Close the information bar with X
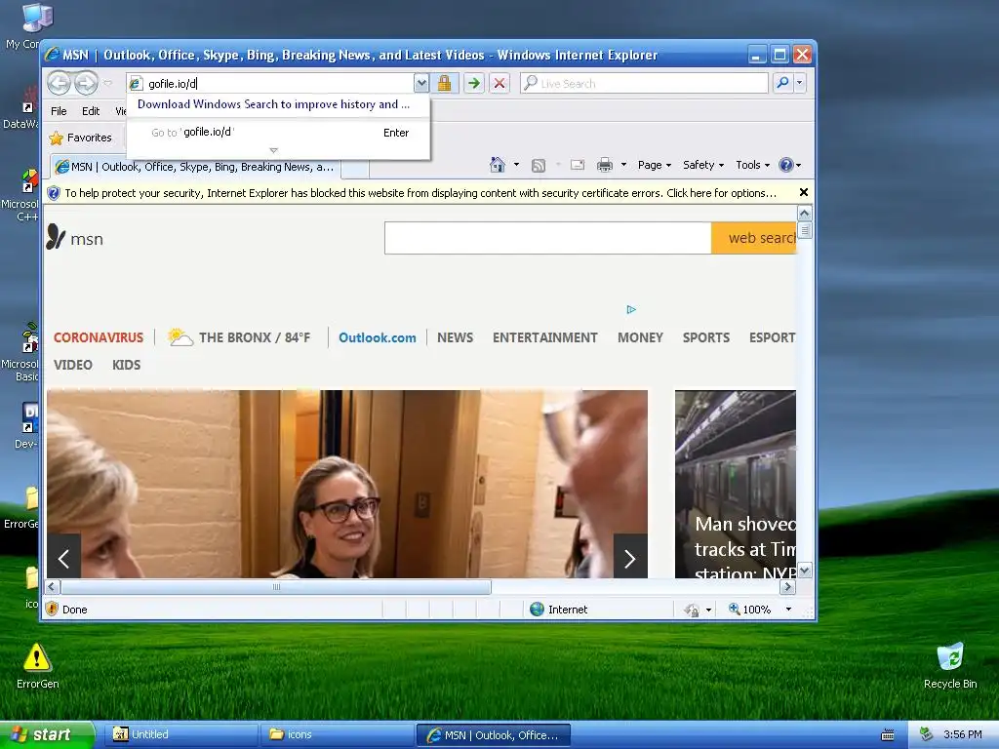This screenshot has width=999, height=749. [804, 192]
